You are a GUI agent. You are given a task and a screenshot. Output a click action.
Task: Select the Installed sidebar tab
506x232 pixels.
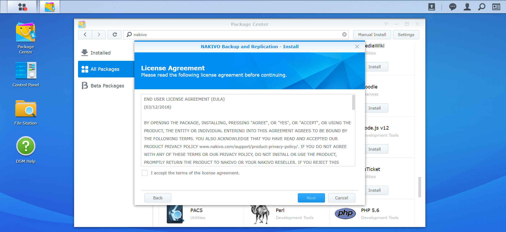coord(100,53)
